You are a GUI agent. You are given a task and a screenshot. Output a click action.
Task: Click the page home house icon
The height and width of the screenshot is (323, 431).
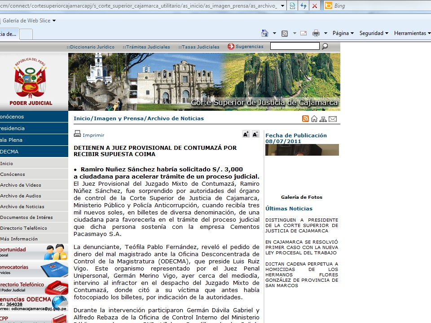[314, 118]
